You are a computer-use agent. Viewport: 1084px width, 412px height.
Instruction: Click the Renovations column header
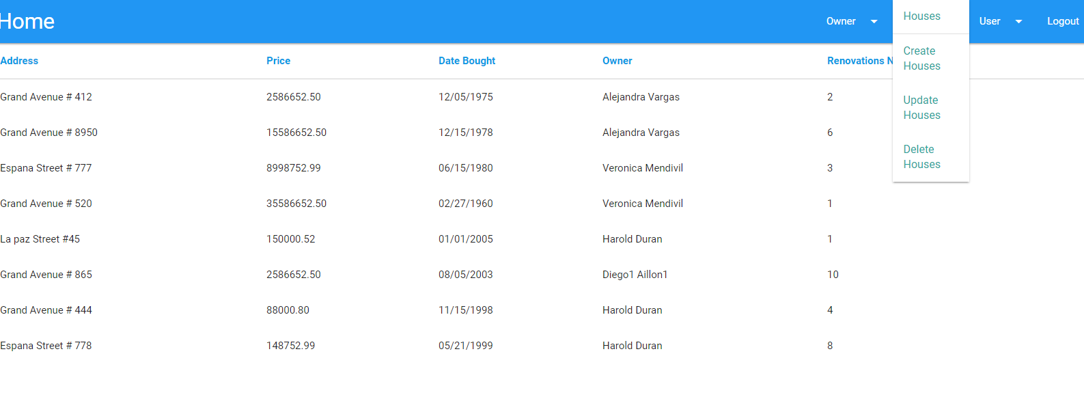[859, 61]
